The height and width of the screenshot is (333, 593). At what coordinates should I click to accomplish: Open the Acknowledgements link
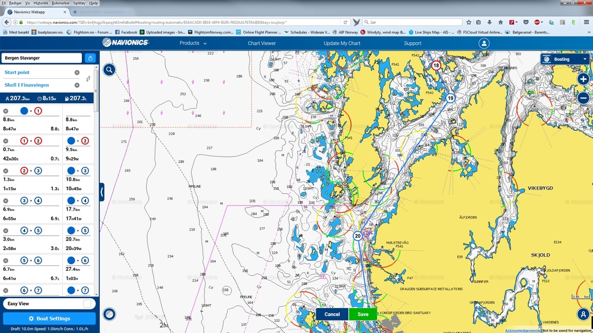522,331
